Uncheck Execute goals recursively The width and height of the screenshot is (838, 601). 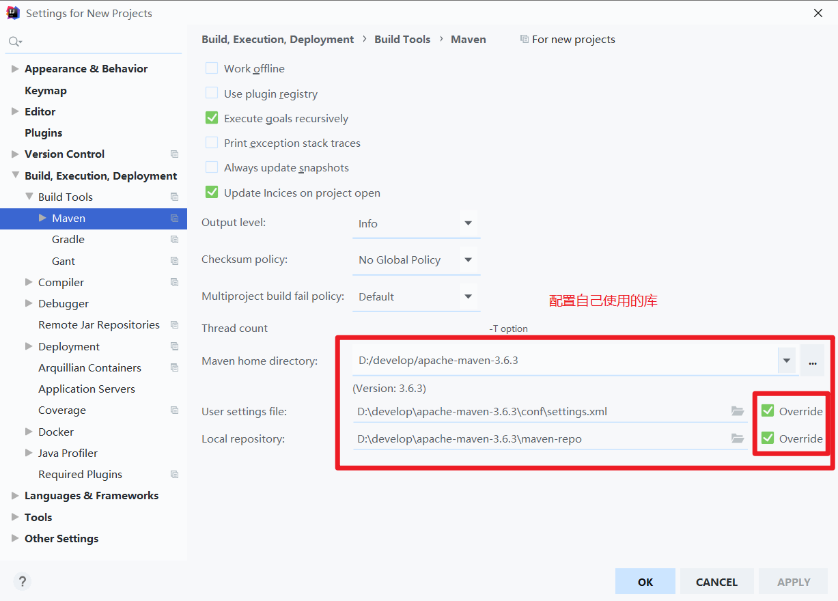tap(212, 118)
